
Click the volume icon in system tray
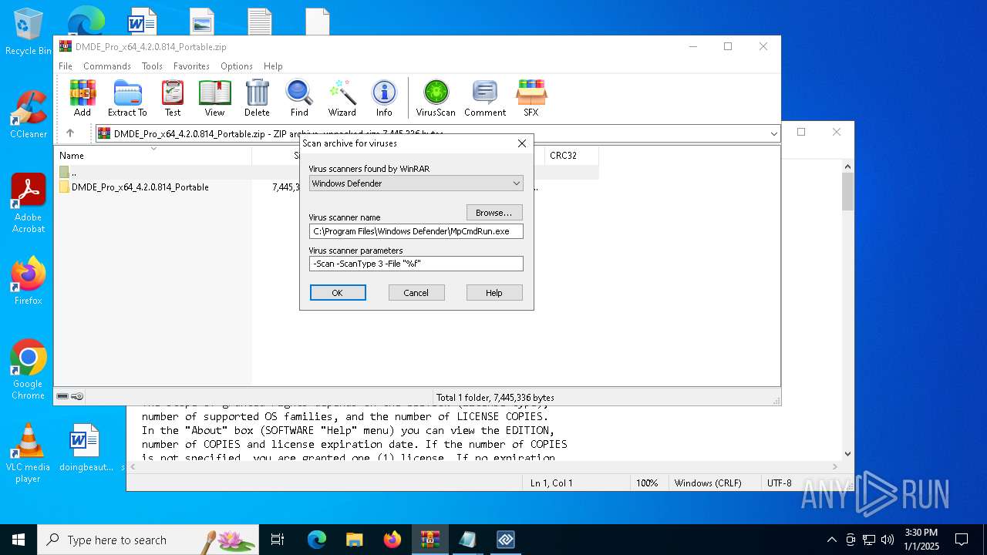888,540
